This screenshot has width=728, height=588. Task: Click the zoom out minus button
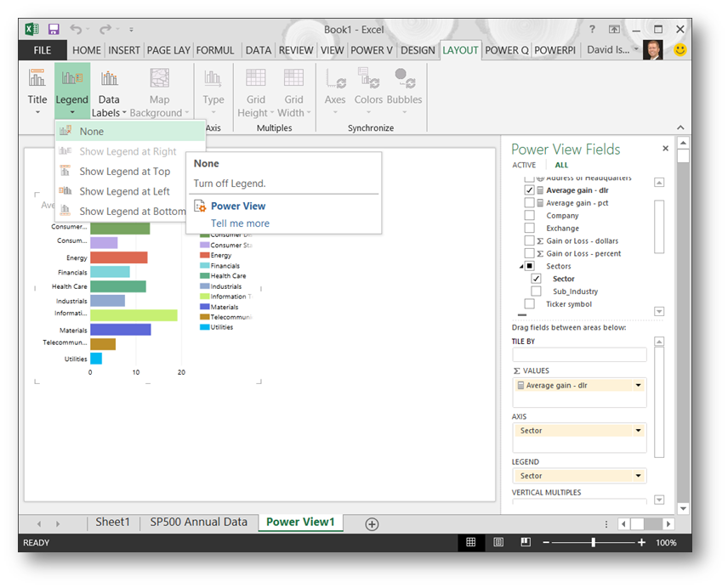[546, 543]
